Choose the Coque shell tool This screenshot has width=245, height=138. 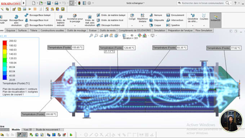[155, 25]
